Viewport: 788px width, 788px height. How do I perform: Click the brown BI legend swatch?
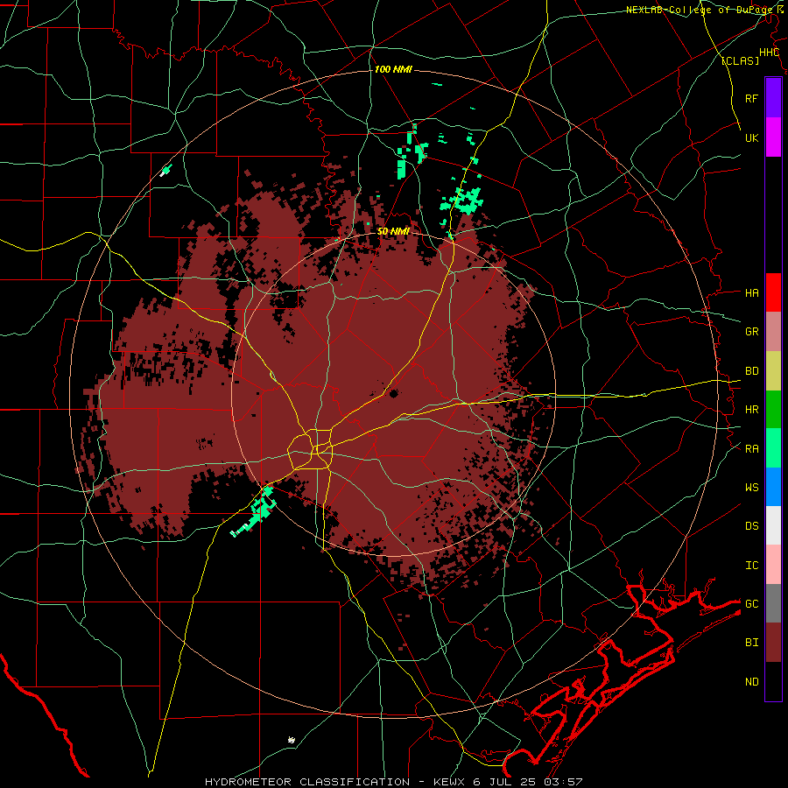(x=773, y=643)
